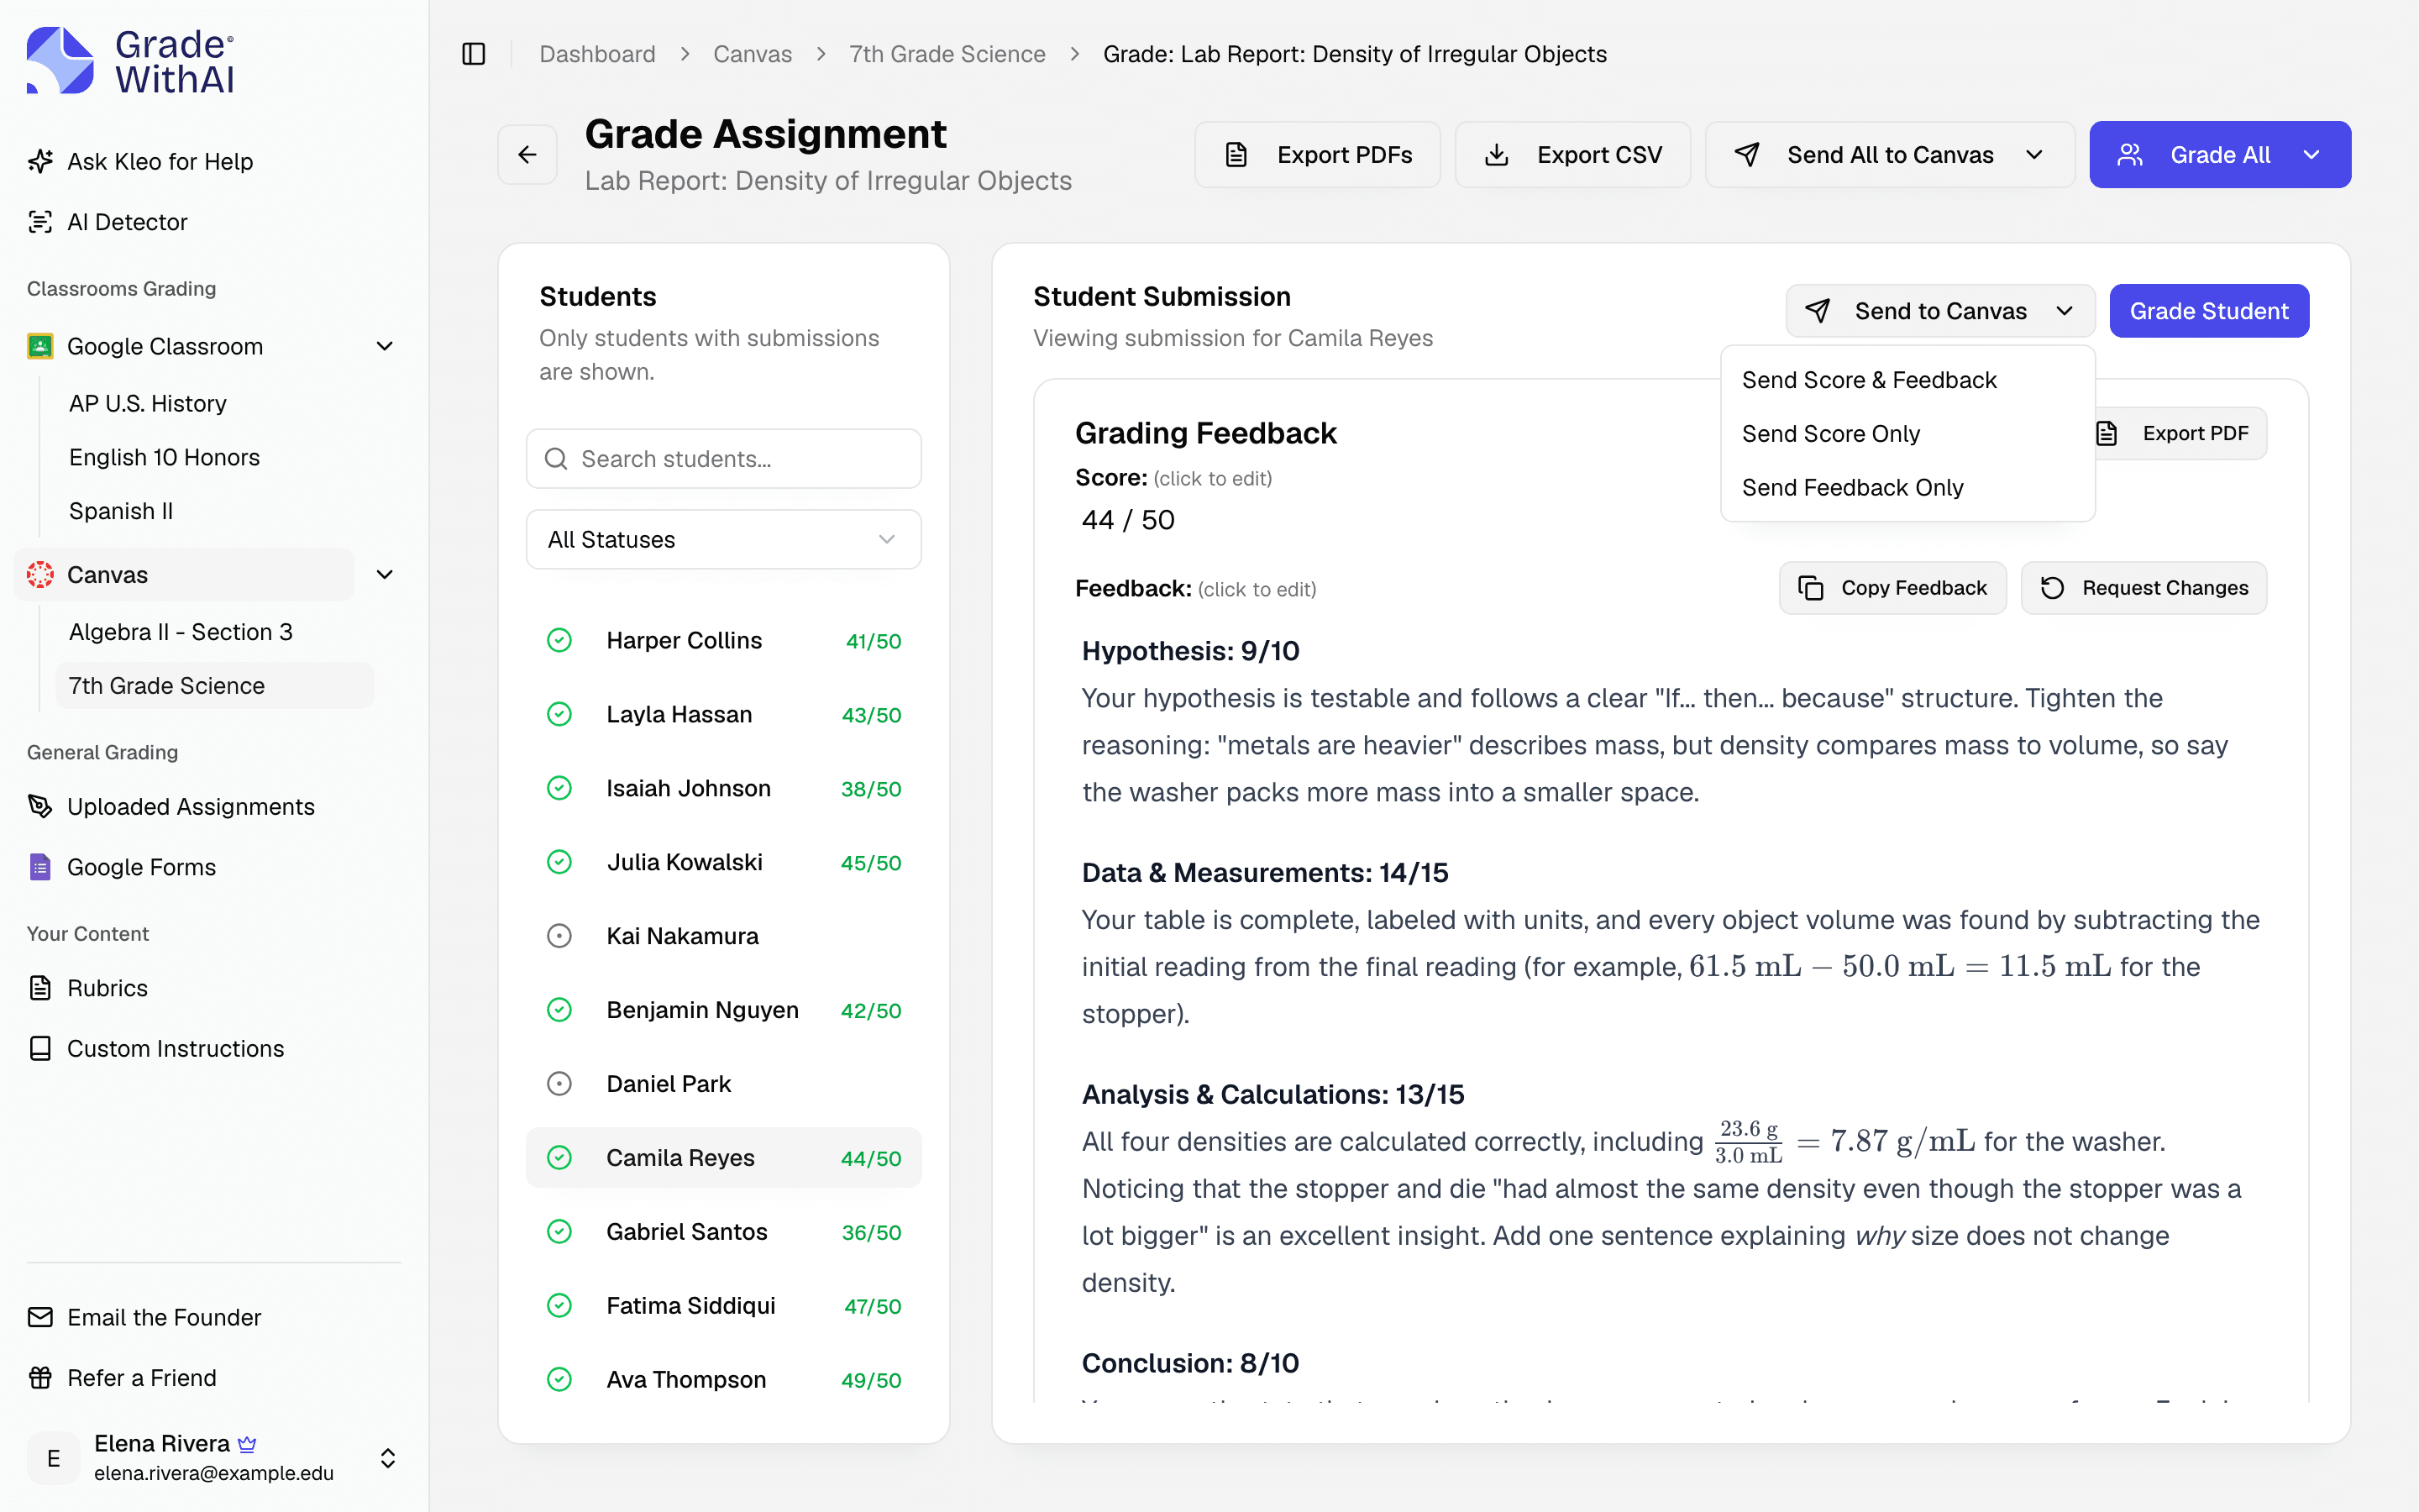Open the All Statuses filter dropdown
This screenshot has height=1512, width=2419.
[724, 540]
